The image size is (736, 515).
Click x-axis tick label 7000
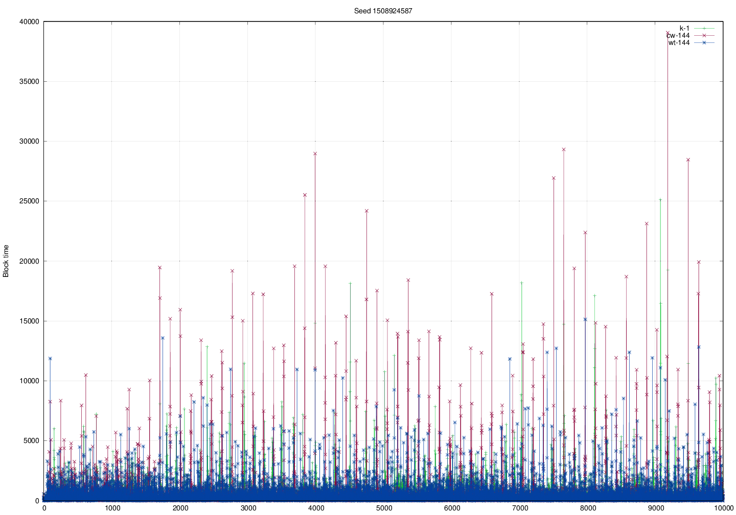click(x=520, y=508)
